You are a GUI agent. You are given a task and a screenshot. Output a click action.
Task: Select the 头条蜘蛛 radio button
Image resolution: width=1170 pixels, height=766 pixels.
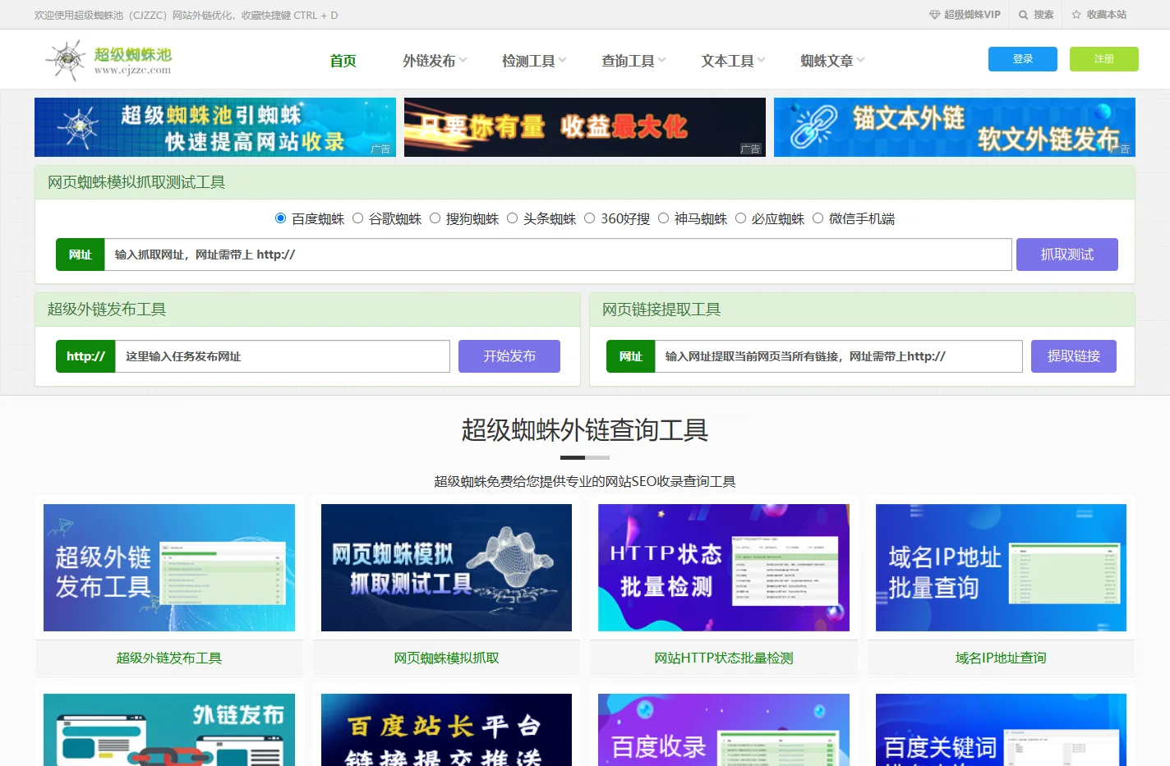512,218
